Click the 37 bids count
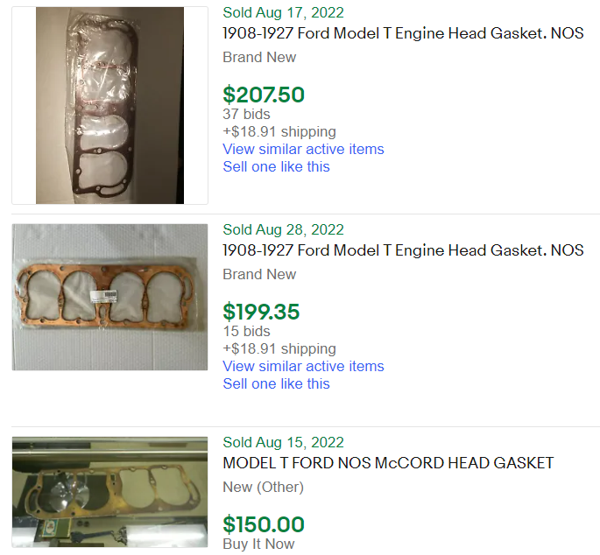Image resolution: width=600 pixels, height=555 pixels. 246,114
